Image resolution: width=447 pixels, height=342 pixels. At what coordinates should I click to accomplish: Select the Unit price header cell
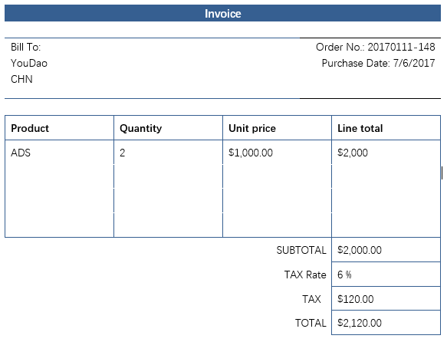(x=277, y=128)
